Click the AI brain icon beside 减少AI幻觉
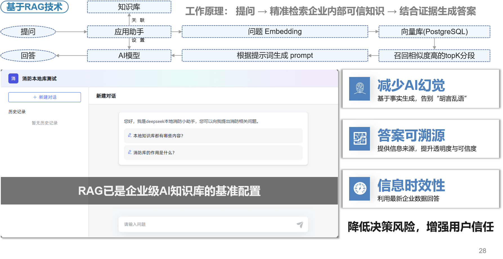The width and height of the screenshot is (503, 259). click(x=360, y=89)
